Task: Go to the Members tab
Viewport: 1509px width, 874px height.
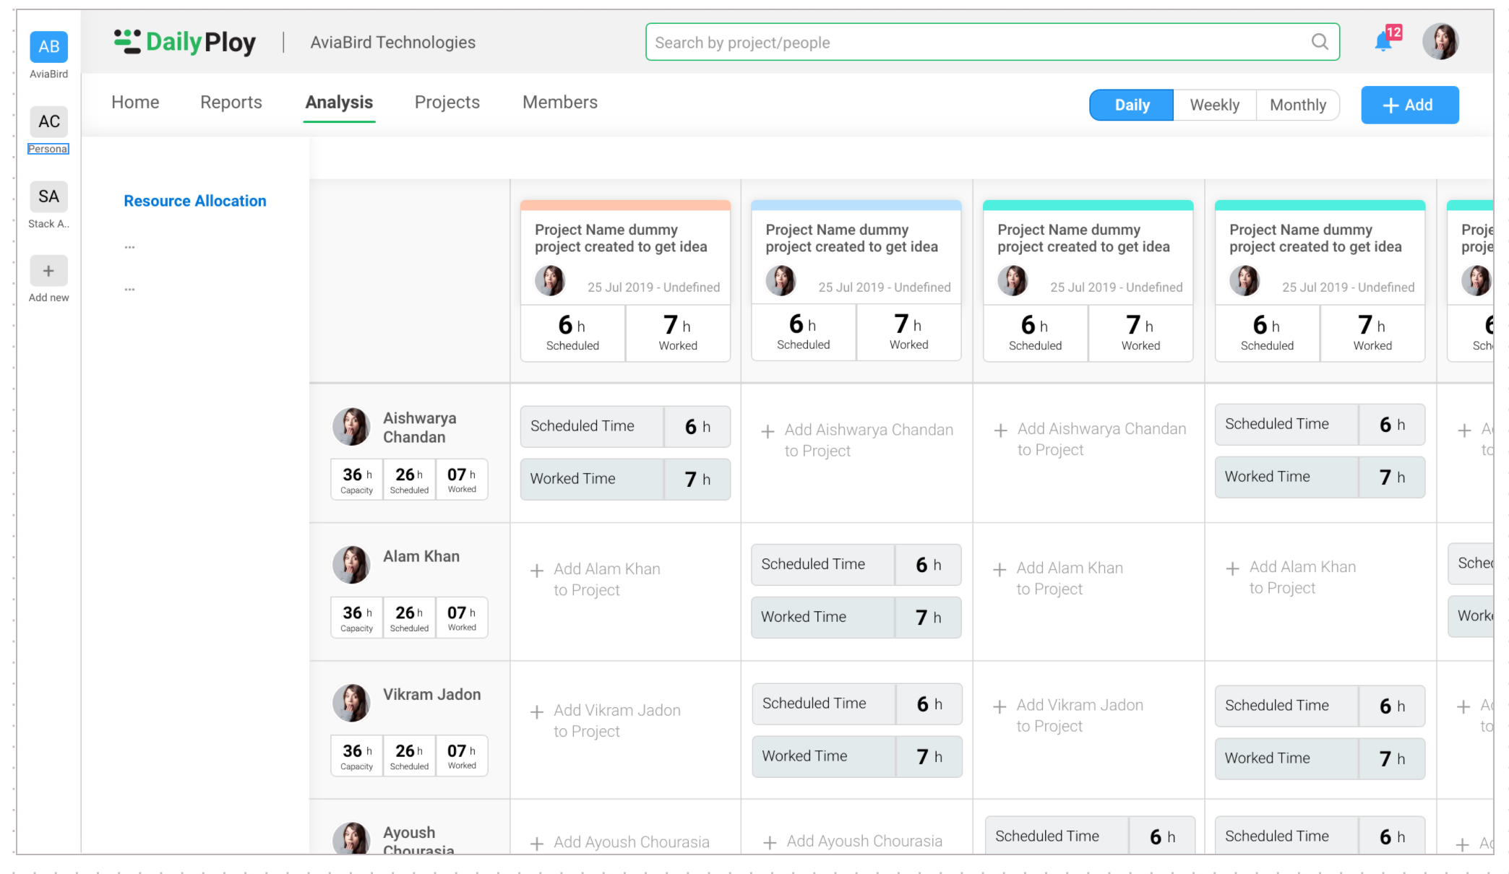Action: 559,102
